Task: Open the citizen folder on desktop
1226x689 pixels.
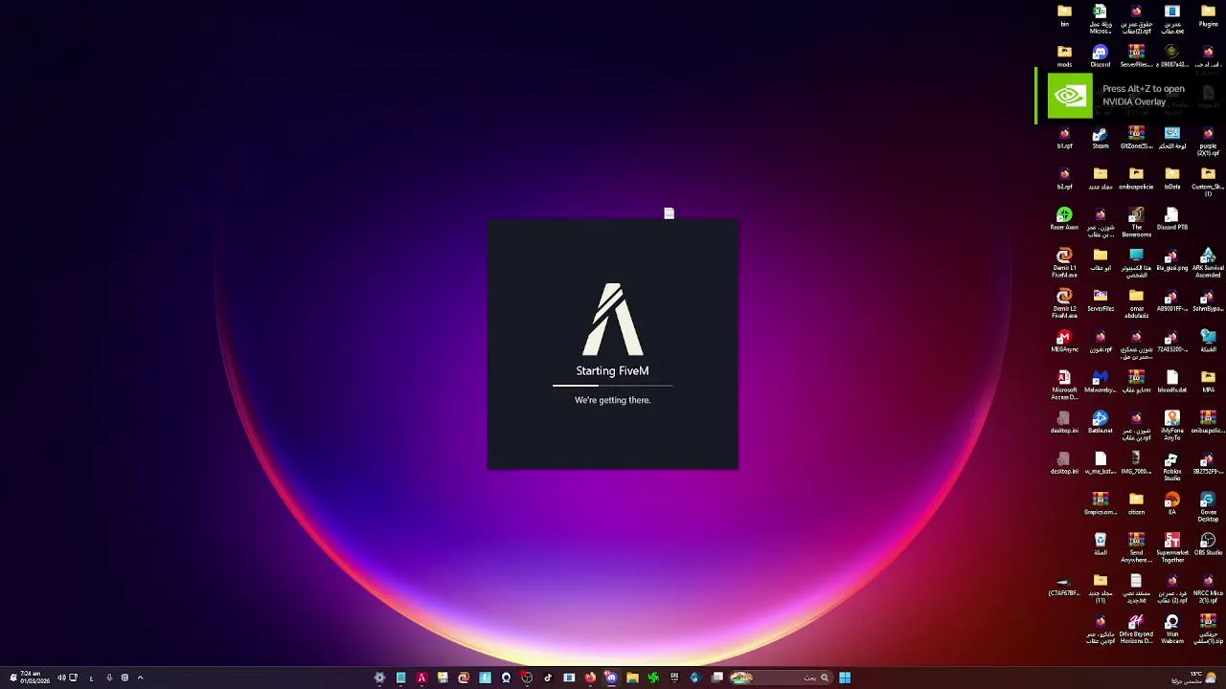Action: tap(1136, 504)
